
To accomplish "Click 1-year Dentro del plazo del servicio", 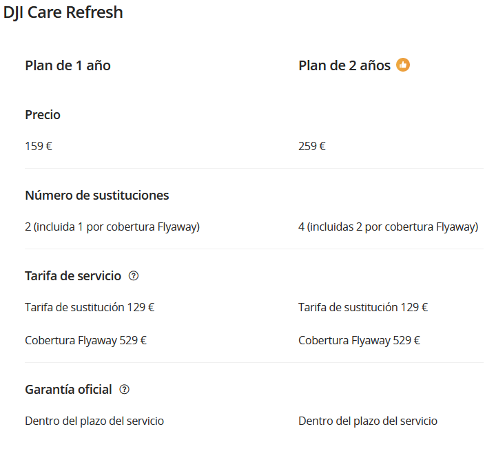I will (94, 421).
